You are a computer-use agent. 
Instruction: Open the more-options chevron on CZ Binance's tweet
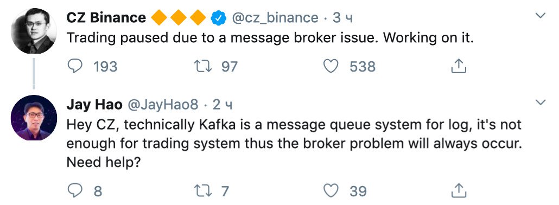coord(541,15)
